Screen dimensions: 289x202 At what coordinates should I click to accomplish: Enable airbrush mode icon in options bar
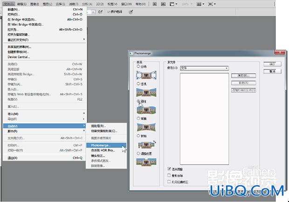pyautogui.click(x=100, y=12)
